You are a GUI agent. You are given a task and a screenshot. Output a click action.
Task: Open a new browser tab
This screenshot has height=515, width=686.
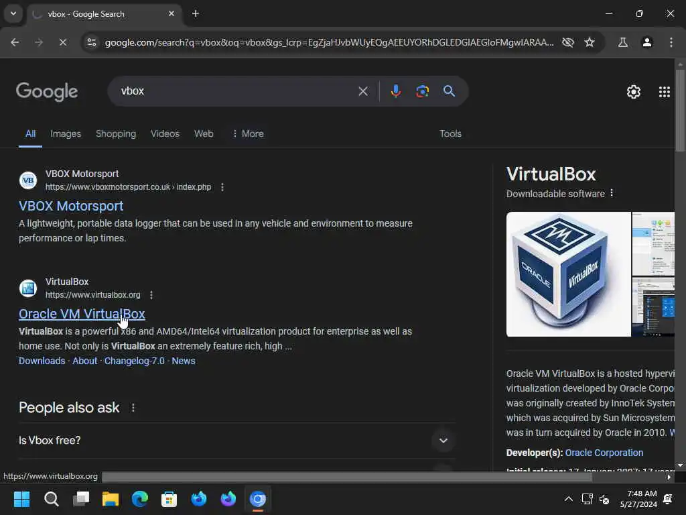pos(196,13)
